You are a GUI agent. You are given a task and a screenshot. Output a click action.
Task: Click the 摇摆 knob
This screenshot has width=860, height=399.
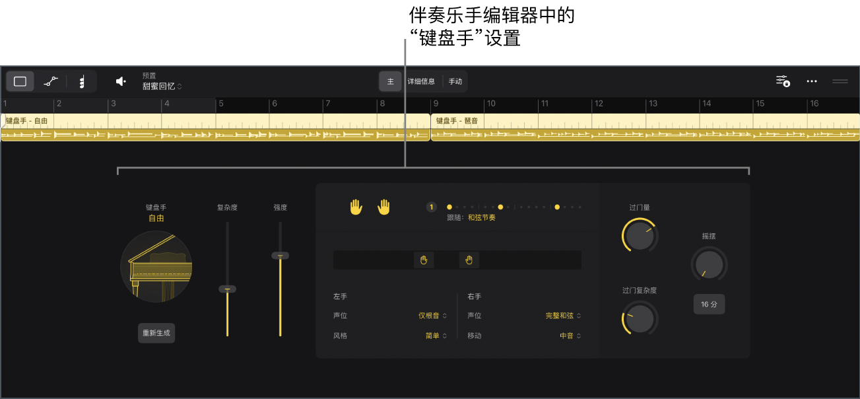click(709, 265)
